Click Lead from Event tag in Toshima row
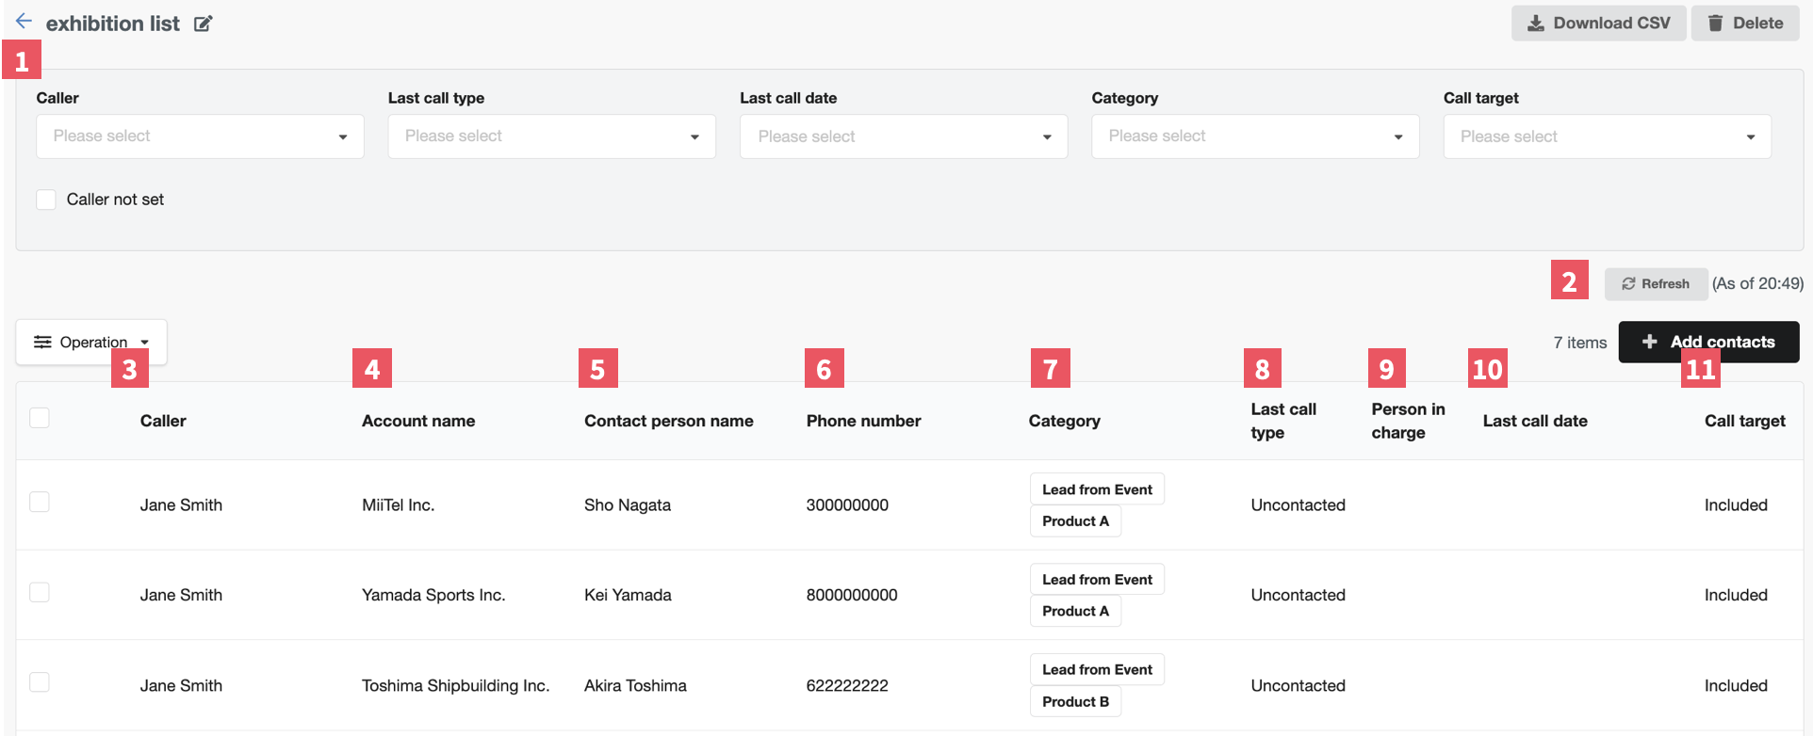Screen dimensions: 1813x736 click(x=1097, y=669)
